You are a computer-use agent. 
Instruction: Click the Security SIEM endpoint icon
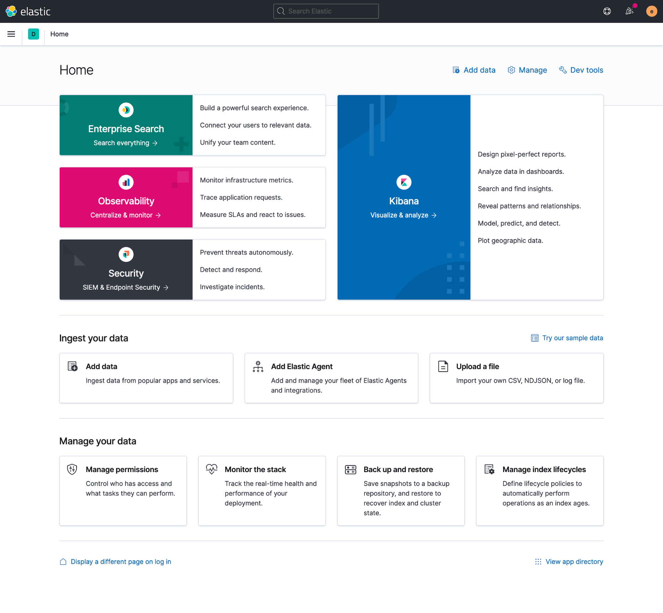[126, 255]
